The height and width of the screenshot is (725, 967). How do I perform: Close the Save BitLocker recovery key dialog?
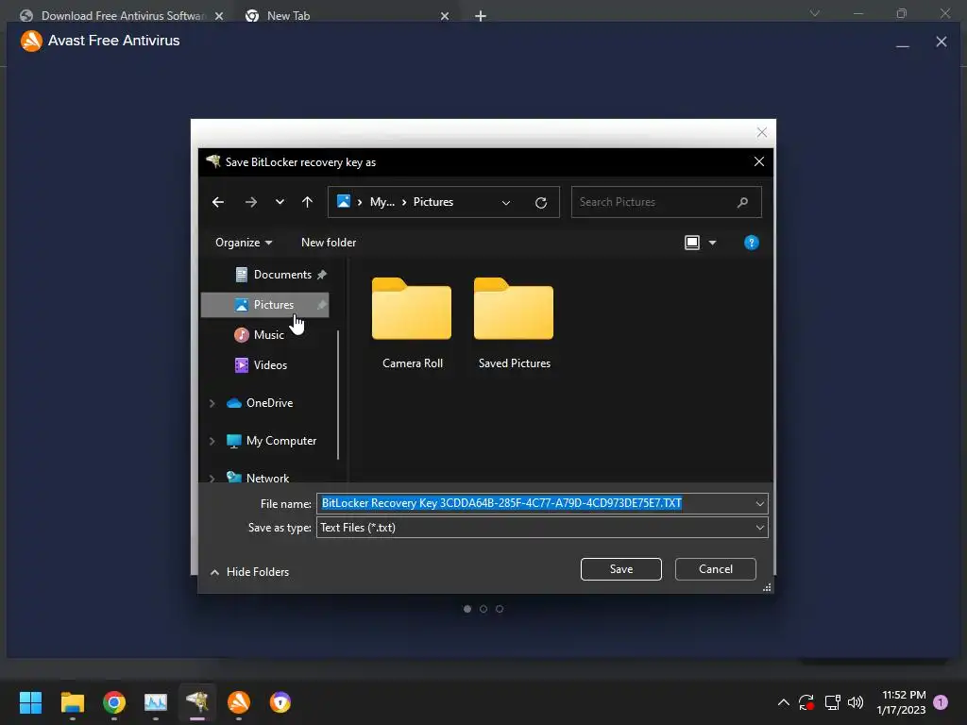759,161
